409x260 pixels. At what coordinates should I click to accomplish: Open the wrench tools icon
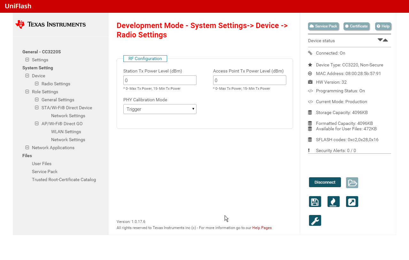315,220
